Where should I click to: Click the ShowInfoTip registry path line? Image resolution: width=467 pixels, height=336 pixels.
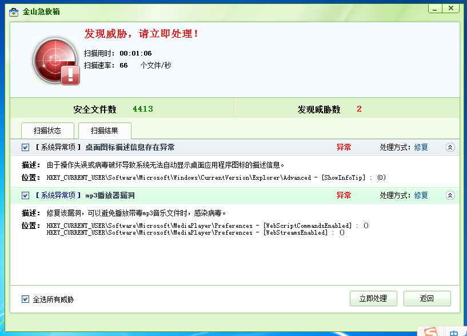tap(216, 177)
